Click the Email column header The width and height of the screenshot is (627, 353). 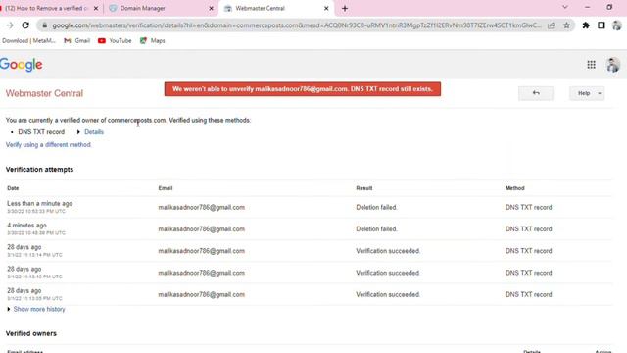(166, 188)
